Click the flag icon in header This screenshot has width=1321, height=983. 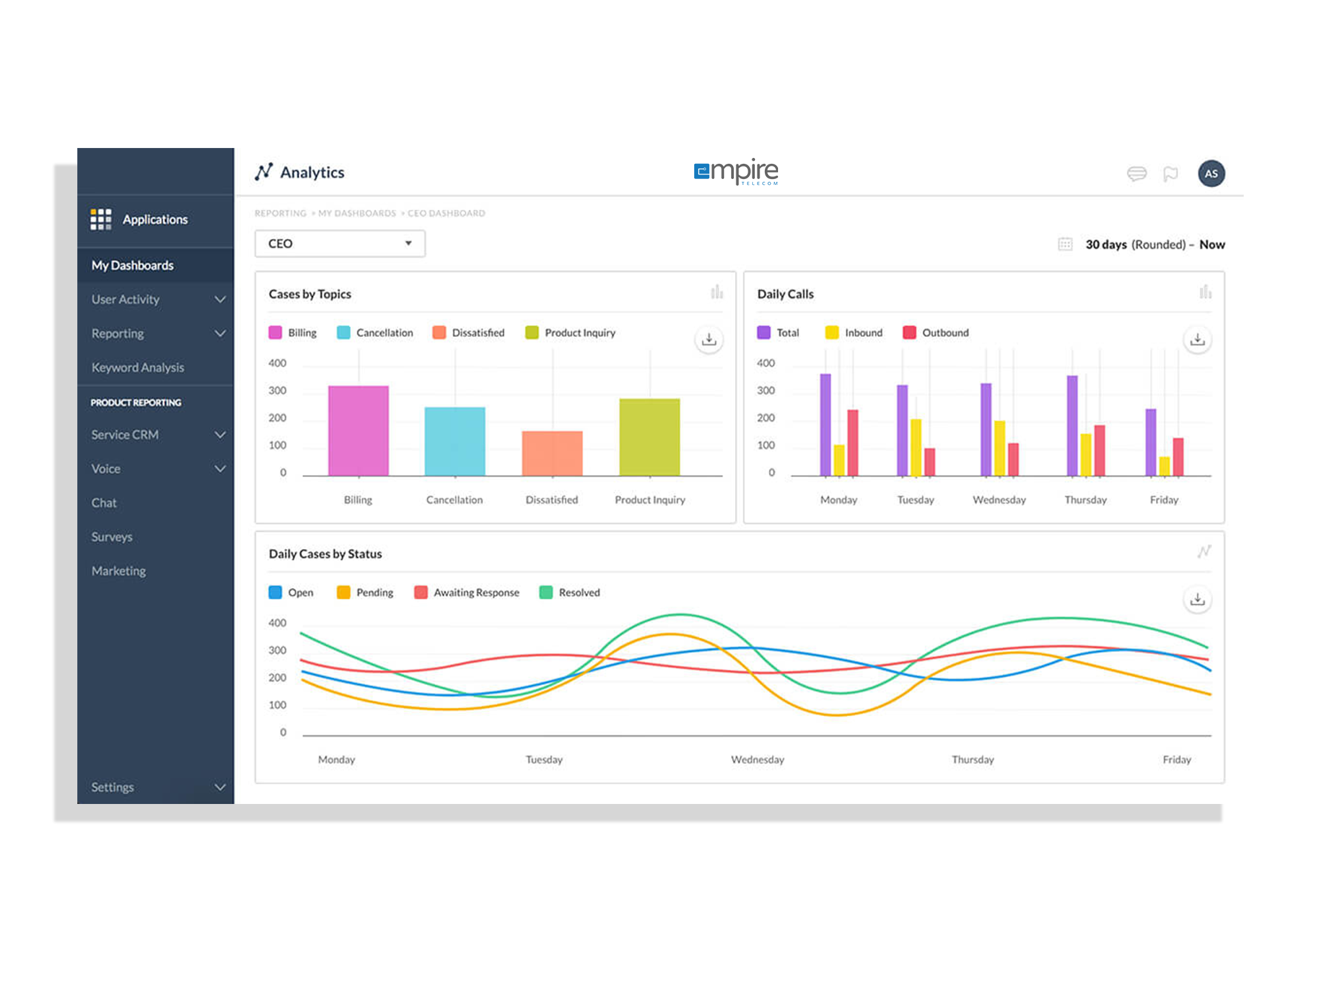pyautogui.click(x=1170, y=174)
